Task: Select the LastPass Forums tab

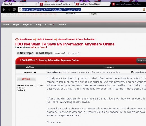Action: click(x=128, y=4)
